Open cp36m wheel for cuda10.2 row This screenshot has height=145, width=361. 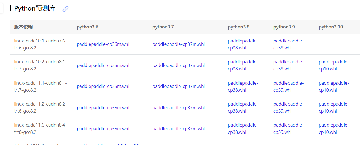tap(103, 65)
